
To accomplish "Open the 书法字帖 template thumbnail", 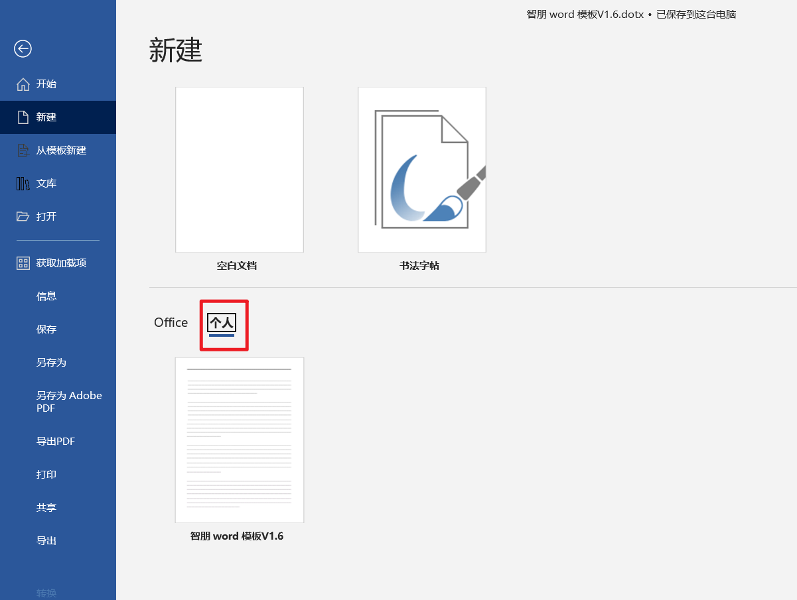I will pos(421,170).
